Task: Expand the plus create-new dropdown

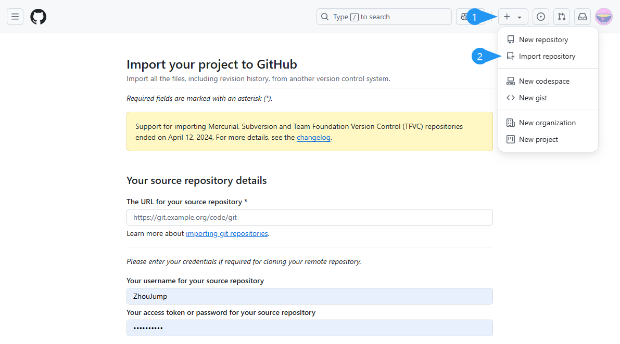Action: (x=513, y=17)
